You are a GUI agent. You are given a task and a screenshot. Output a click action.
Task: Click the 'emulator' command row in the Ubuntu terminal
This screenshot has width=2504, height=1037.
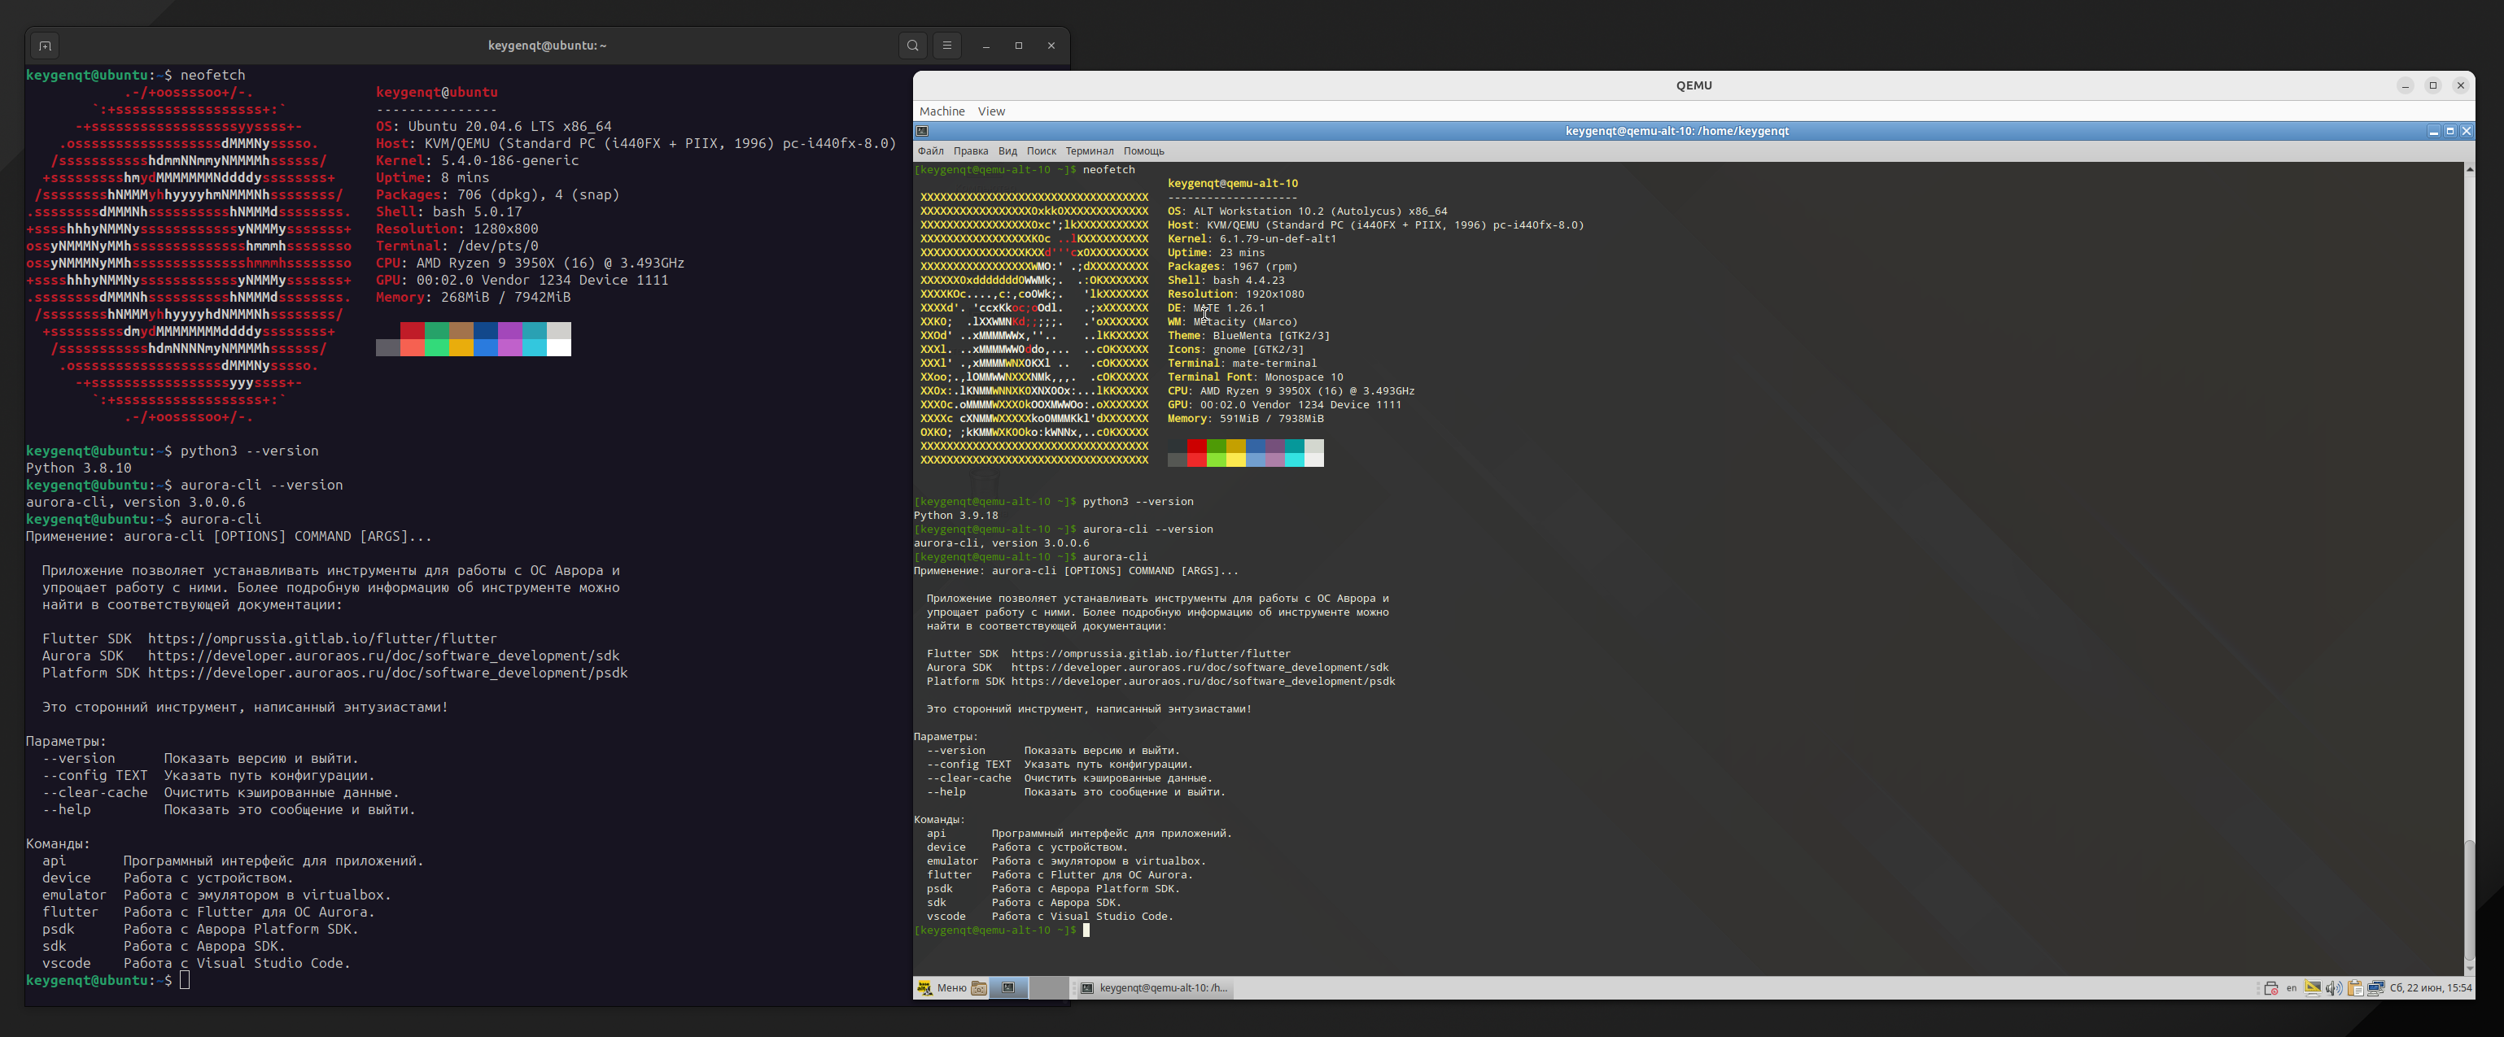(x=216, y=895)
